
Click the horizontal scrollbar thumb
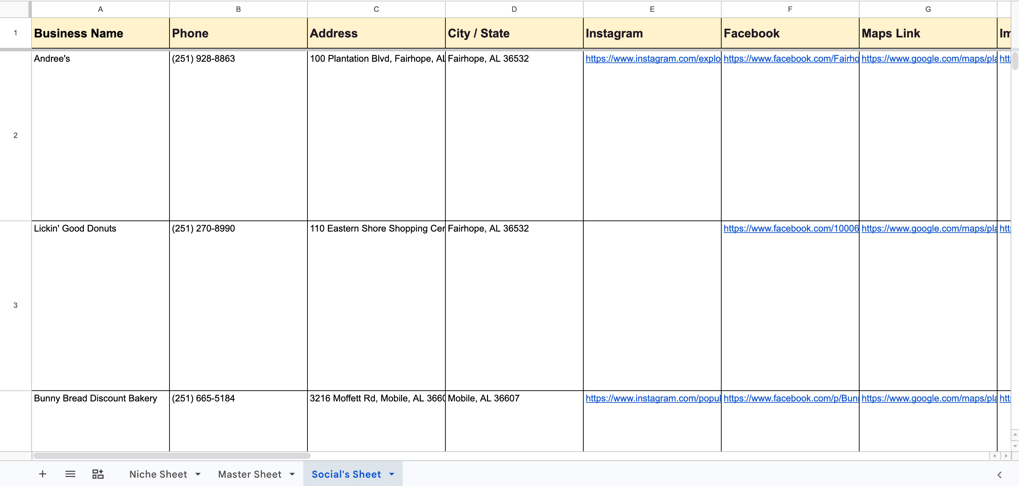(172, 456)
